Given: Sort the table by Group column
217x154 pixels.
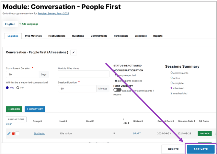Looking at the screenshot, I should (37, 121).
